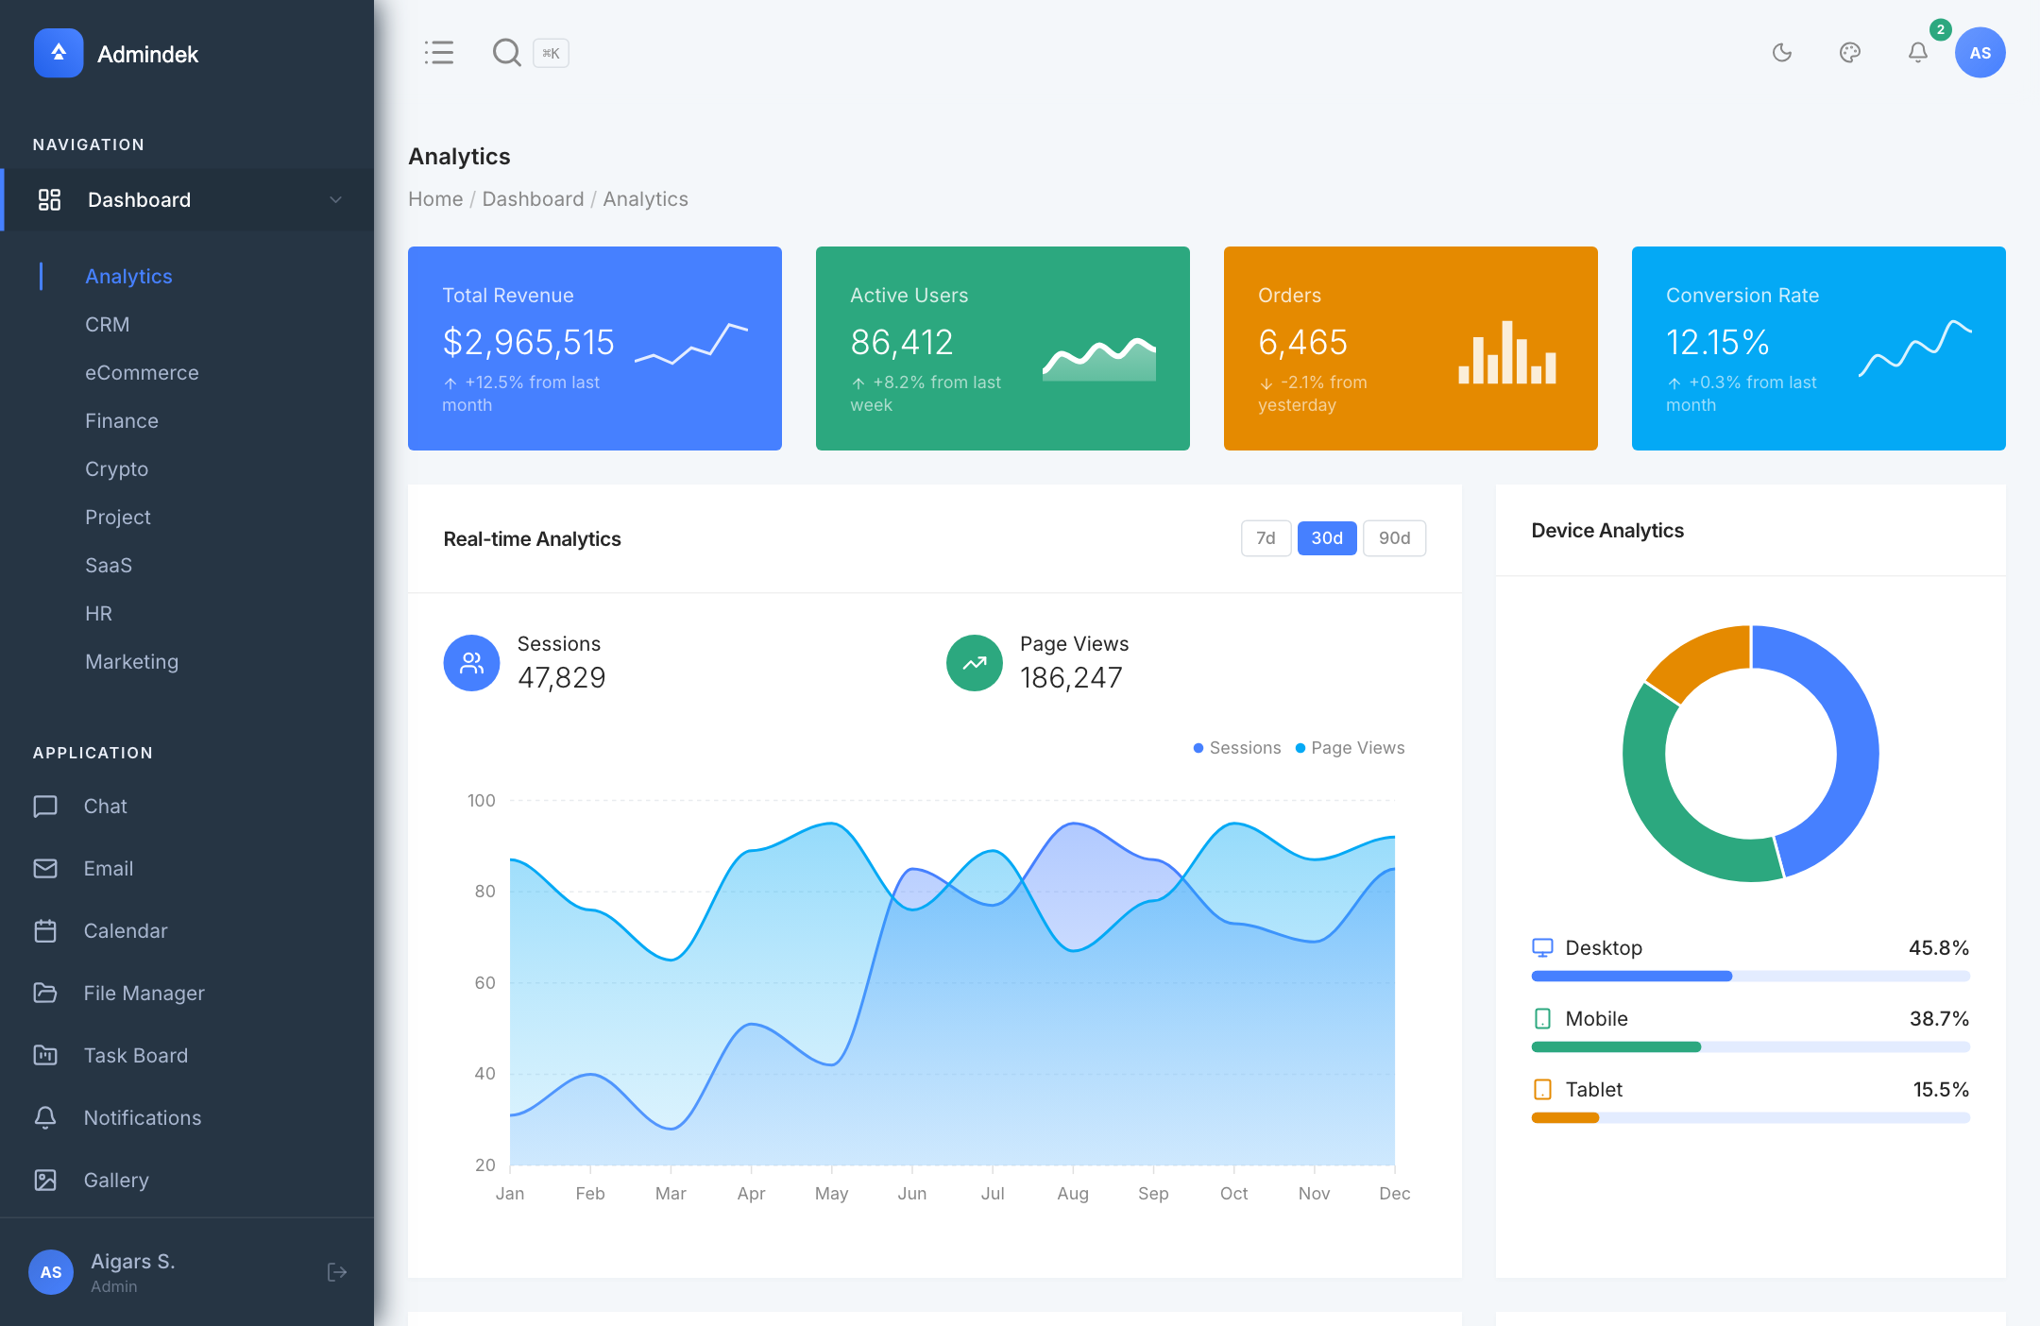Open Chat from the sidebar
The width and height of the screenshot is (2040, 1326).
click(105, 806)
